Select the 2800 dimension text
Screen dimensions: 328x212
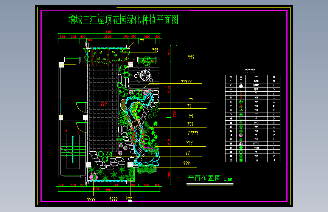(107, 37)
